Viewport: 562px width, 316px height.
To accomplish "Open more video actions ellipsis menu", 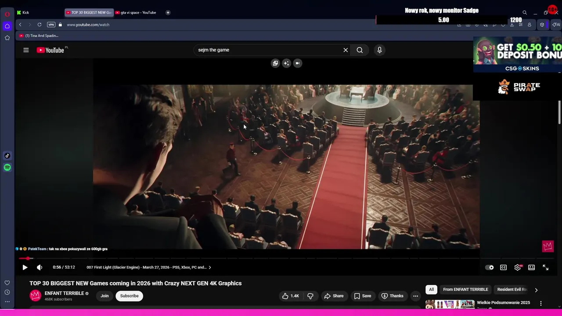I will [x=415, y=296].
